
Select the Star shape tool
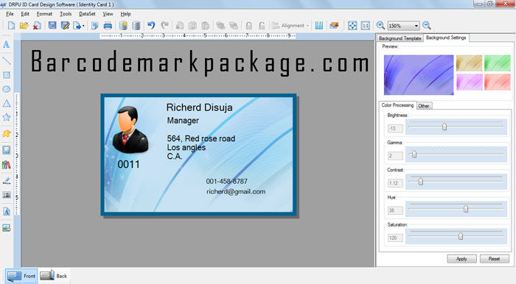[x=6, y=117]
